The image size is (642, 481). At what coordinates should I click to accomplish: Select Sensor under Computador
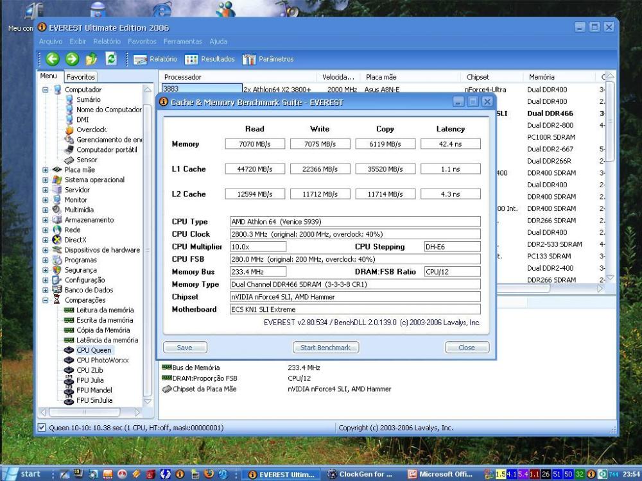click(x=87, y=160)
